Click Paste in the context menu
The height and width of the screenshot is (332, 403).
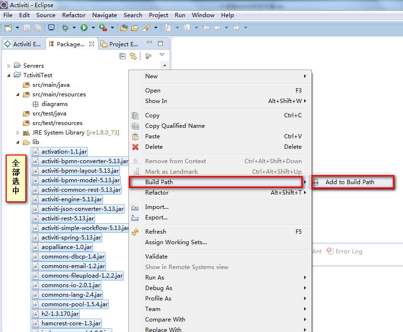[220, 136]
